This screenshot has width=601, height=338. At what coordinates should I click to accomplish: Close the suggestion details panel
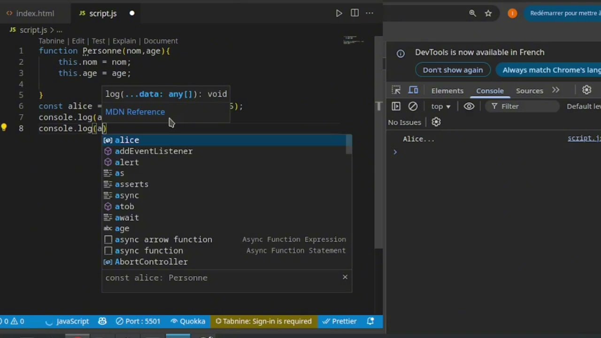[x=345, y=277]
